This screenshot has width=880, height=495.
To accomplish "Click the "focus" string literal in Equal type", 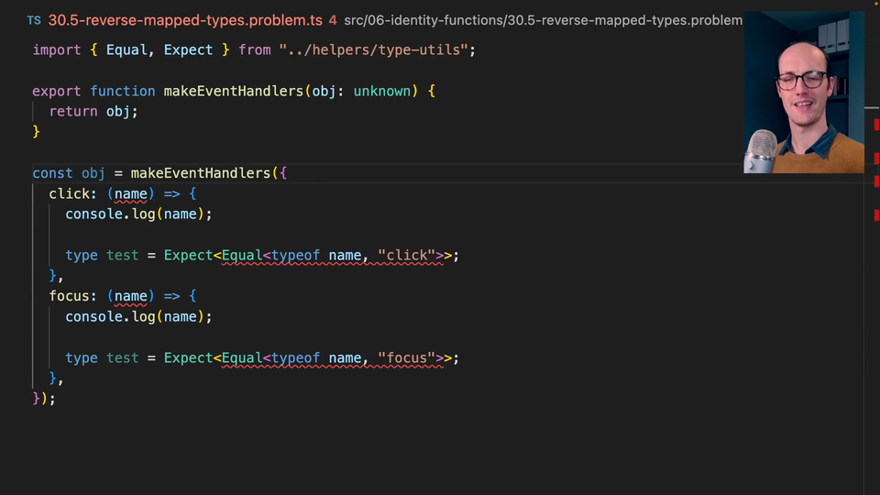I will click(x=406, y=357).
